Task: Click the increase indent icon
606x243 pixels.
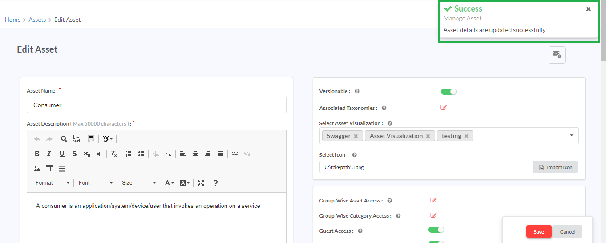Action: tap(168, 154)
